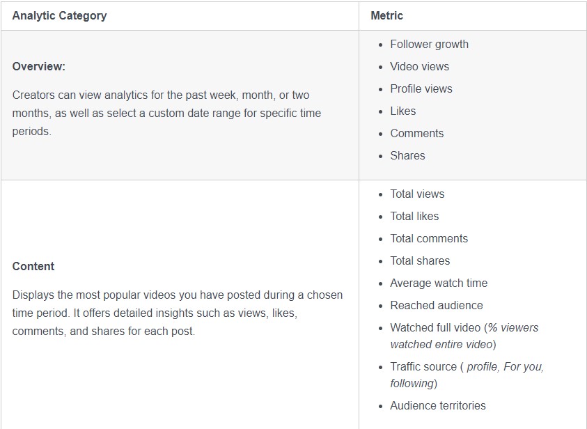Click the Total shares item
The image size is (587, 429).
point(420,260)
